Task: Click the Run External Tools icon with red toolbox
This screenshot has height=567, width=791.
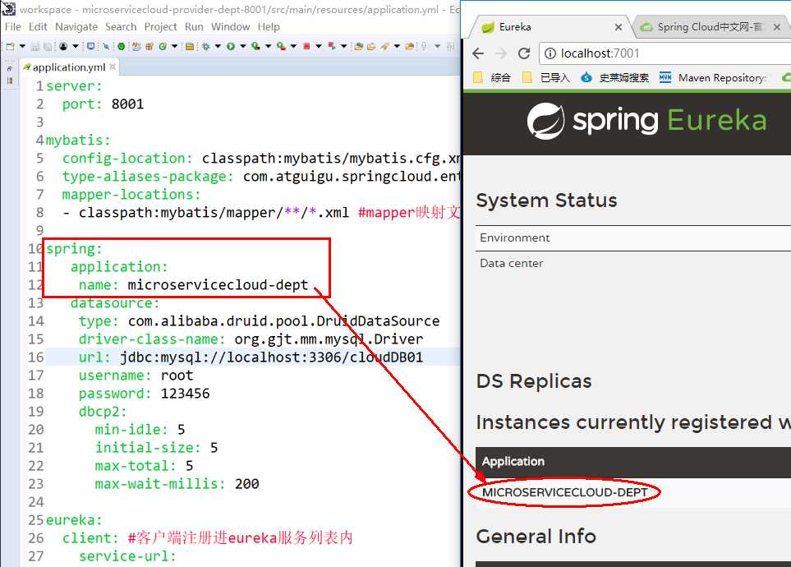Action: (x=282, y=47)
